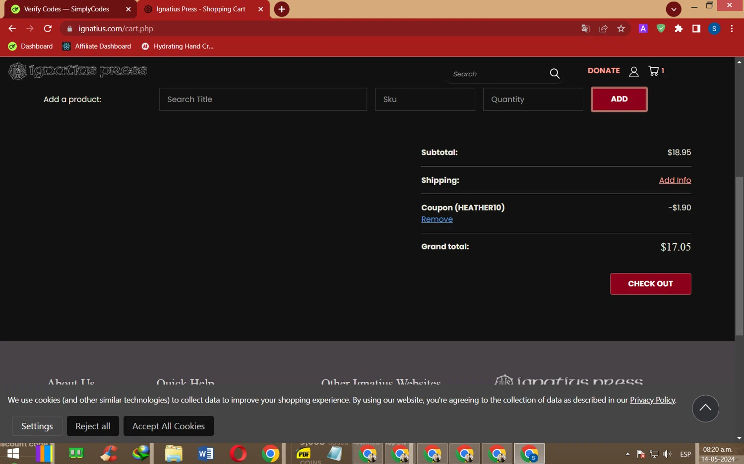Viewport: 744px width, 464px height.
Task: Open the Chrome three-dot menu
Action: coord(732,29)
